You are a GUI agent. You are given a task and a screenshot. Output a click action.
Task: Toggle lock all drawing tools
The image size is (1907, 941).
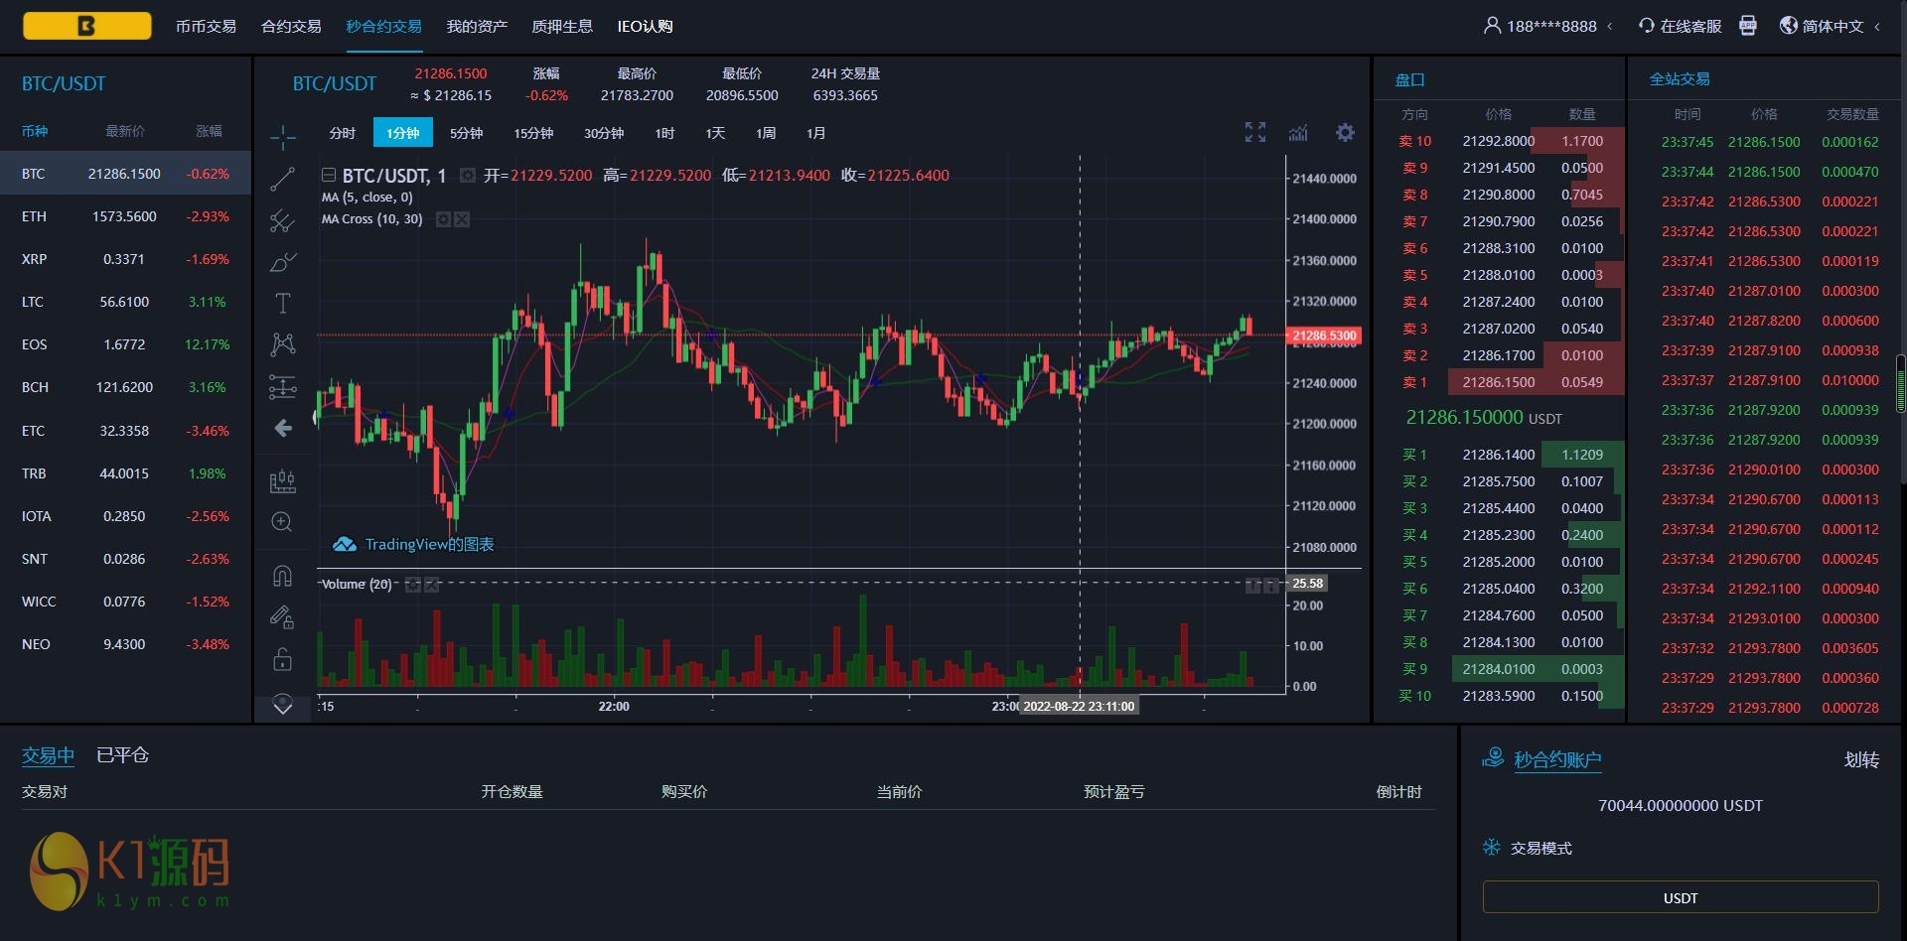283,659
